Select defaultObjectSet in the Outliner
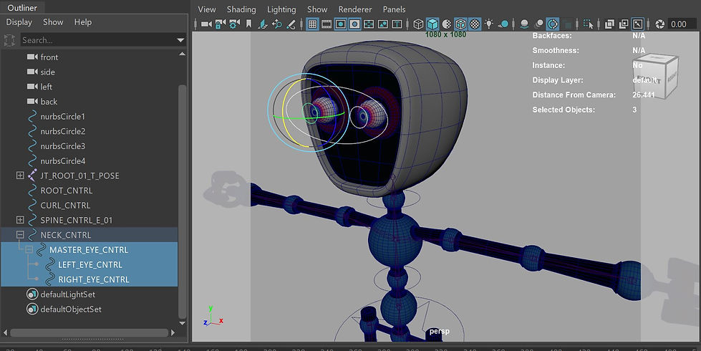Screen dimensions: 701x351 [71, 309]
